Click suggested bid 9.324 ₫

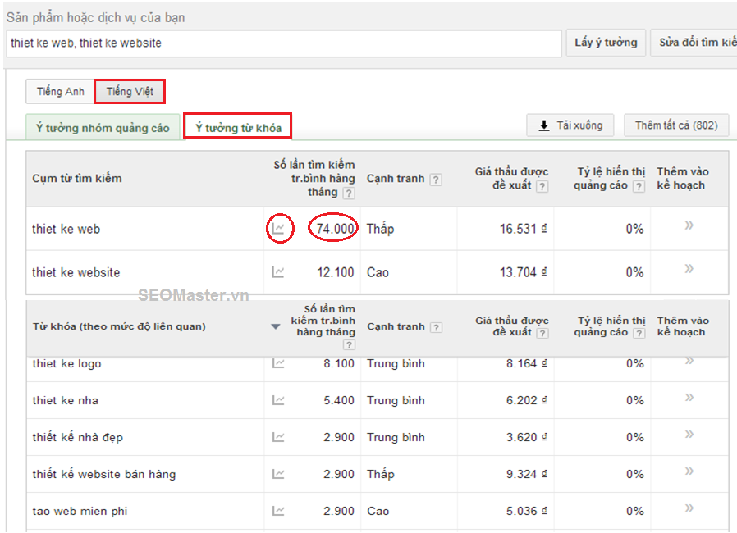pyautogui.click(x=526, y=474)
